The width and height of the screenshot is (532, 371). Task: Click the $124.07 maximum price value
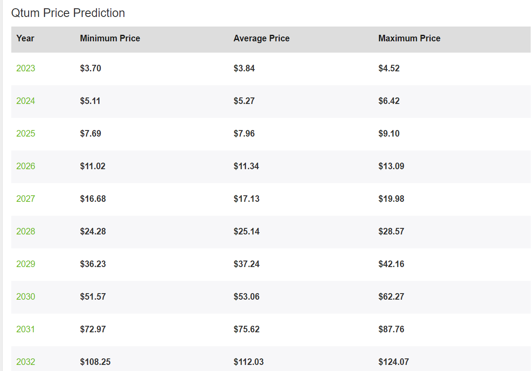(393, 362)
